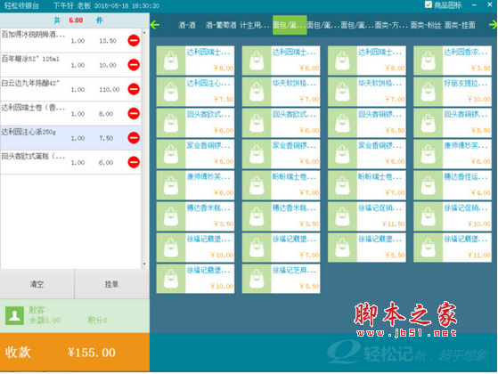Go to previous categories with left green arrow
Image resolution: width=498 pixels, height=374 pixels.
click(x=155, y=24)
